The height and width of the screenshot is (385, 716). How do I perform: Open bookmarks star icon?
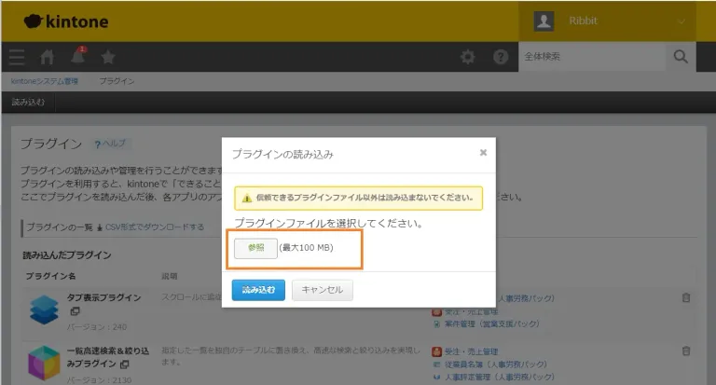(108, 57)
